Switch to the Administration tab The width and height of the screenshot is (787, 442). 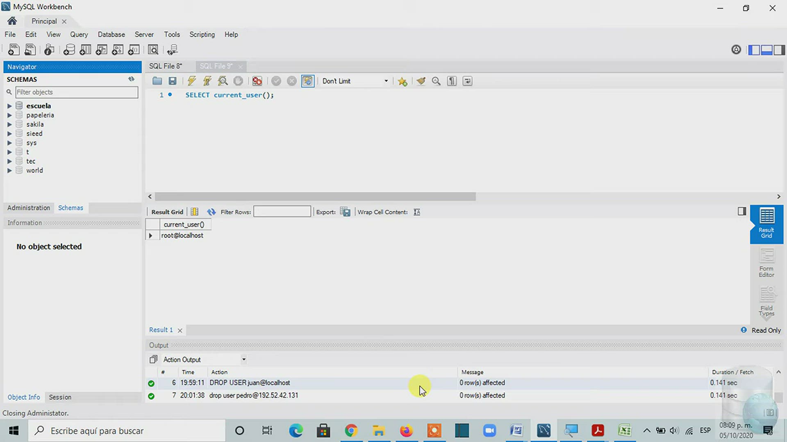pos(29,208)
